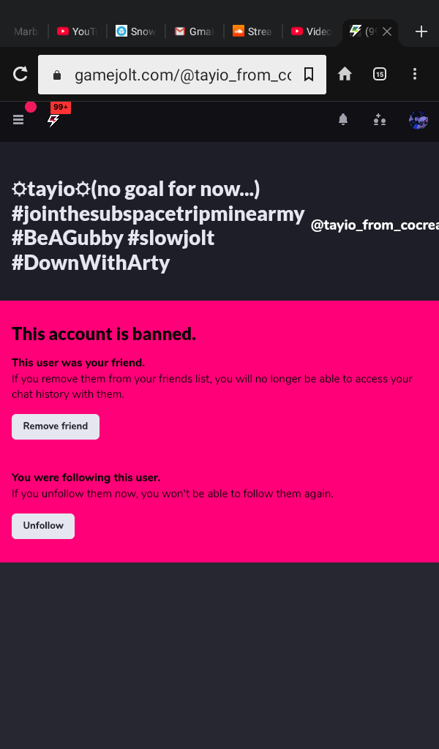Viewport: 439px width, 749px height.
Task: Open the friends list icon
Action: (380, 120)
